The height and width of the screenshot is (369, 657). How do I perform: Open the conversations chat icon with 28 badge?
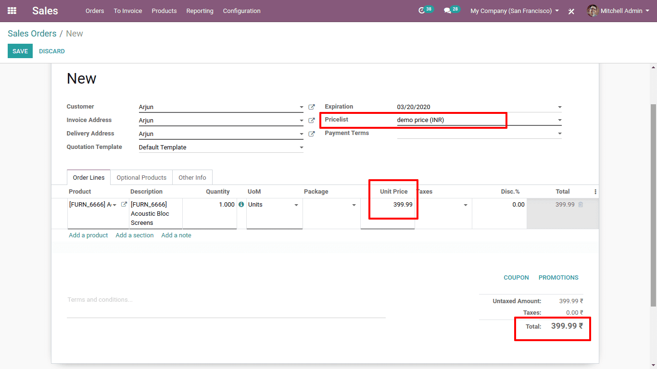coord(447,11)
